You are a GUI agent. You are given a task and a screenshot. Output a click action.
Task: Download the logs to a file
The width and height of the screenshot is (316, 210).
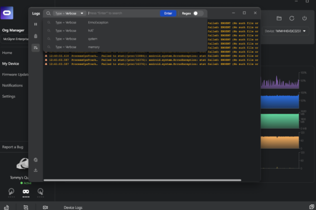35,170
